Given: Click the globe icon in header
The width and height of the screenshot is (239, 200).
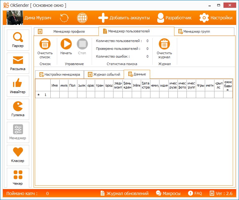Looking at the screenshot, I should coord(82,18).
